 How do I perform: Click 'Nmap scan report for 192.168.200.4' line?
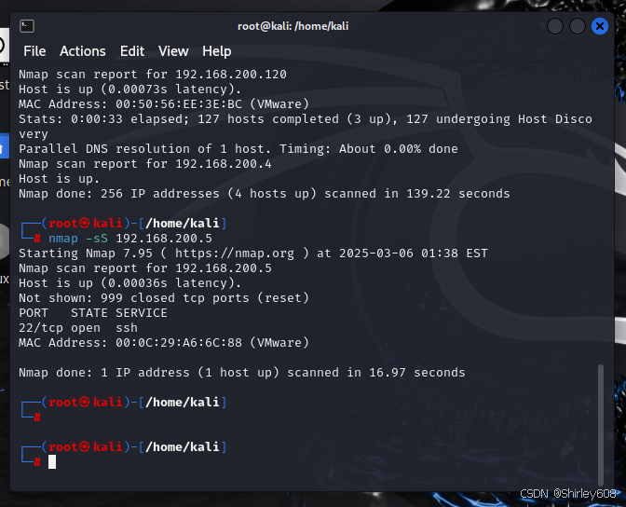pyautogui.click(x=145, y=164)
